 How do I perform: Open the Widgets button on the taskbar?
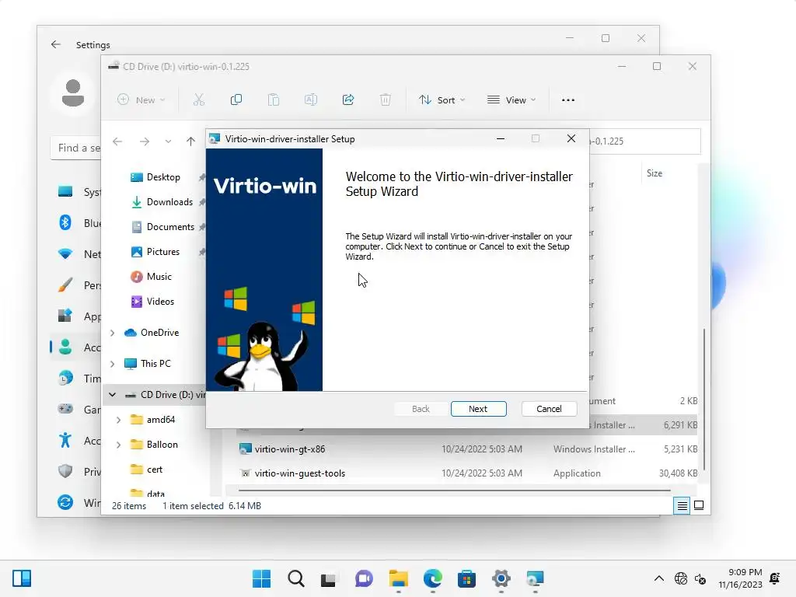coord(22,578)
